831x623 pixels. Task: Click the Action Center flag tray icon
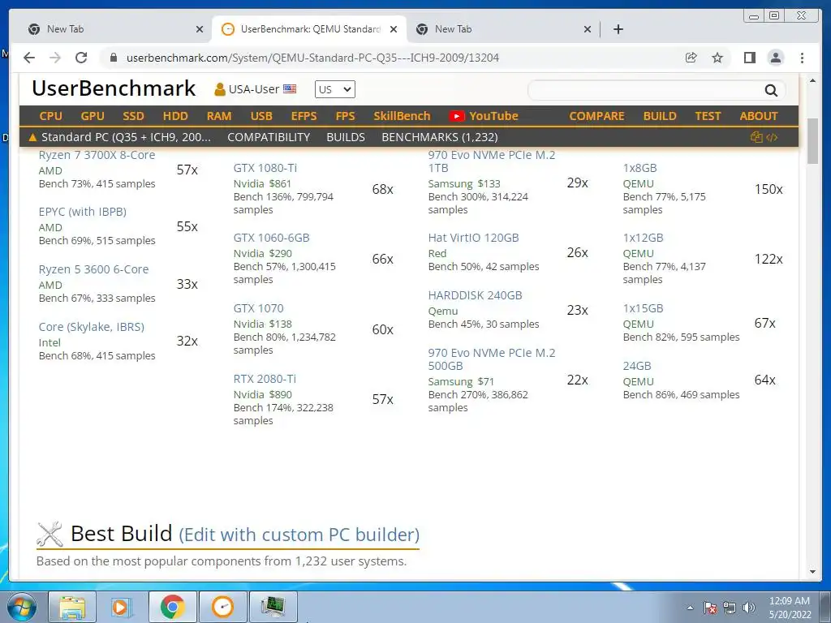point(710,608)
